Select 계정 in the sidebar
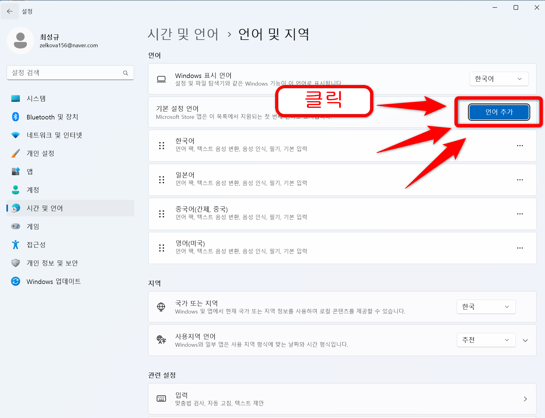 pos(70,190)
